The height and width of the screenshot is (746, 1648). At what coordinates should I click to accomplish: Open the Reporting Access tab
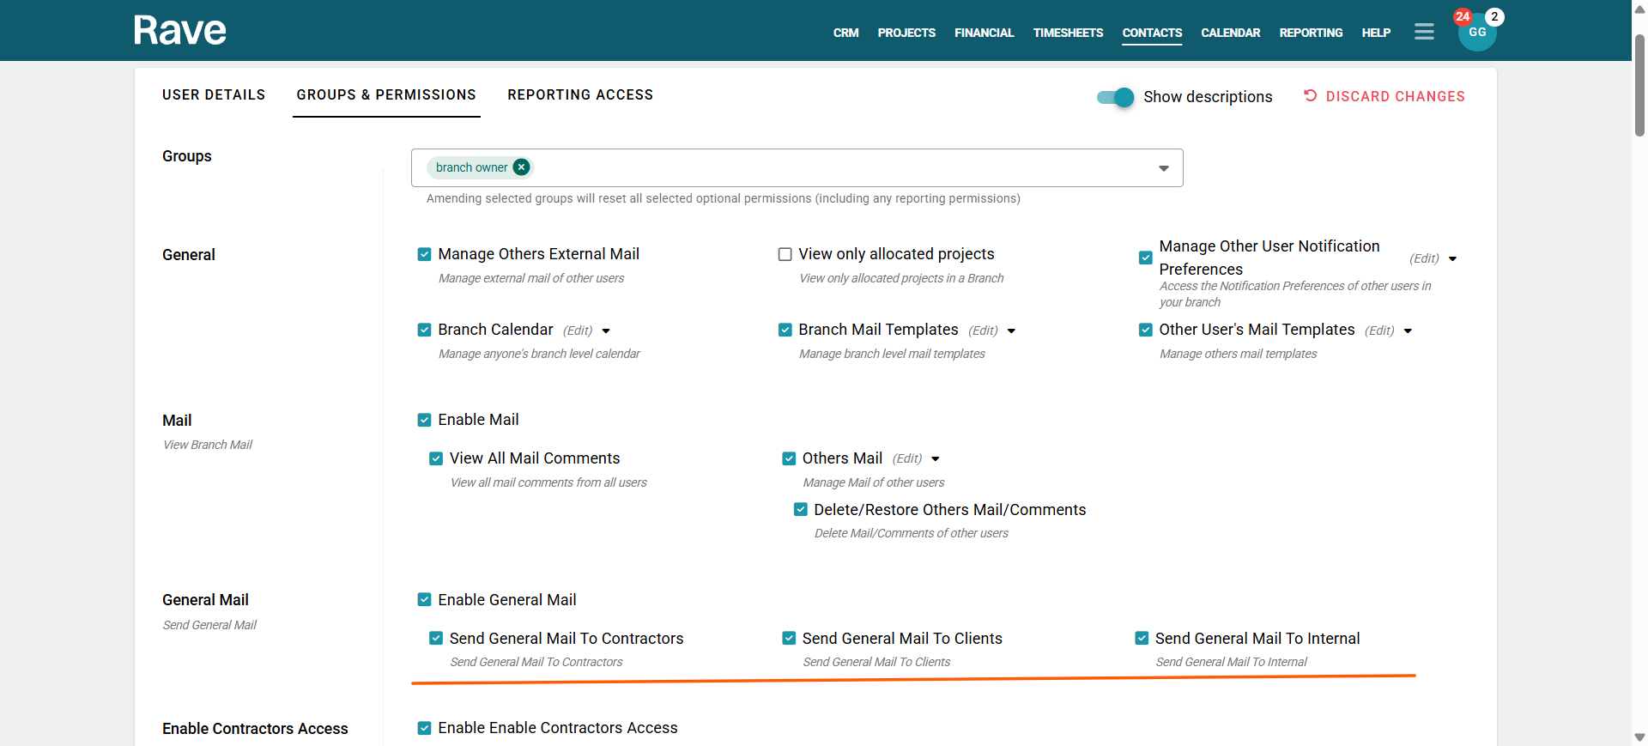tap(580, 94)
